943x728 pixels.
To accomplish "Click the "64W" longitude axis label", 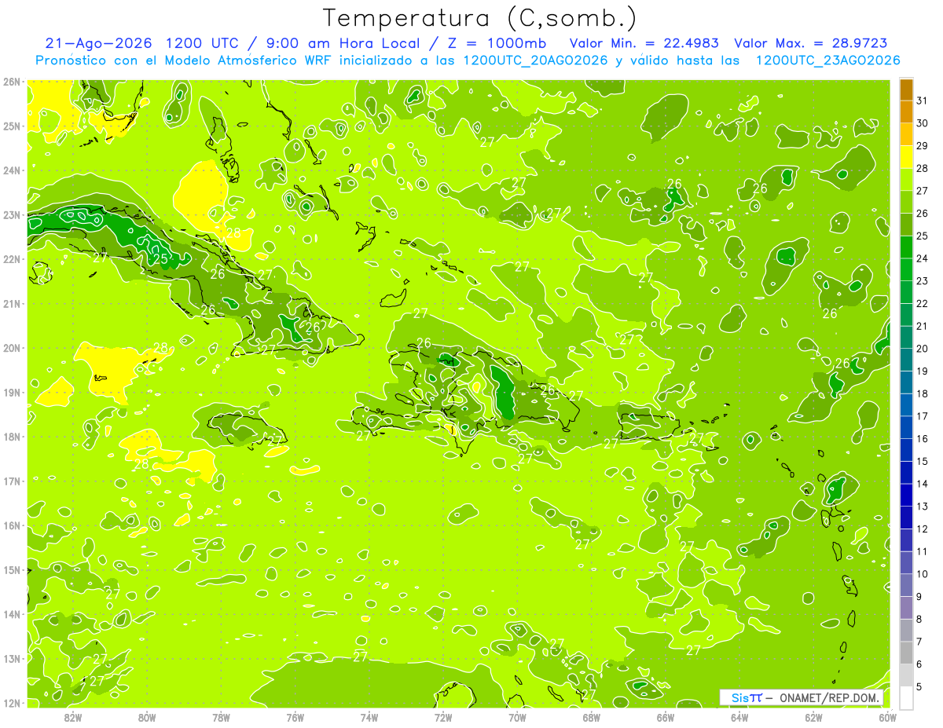I will click(x=739, y=717).
